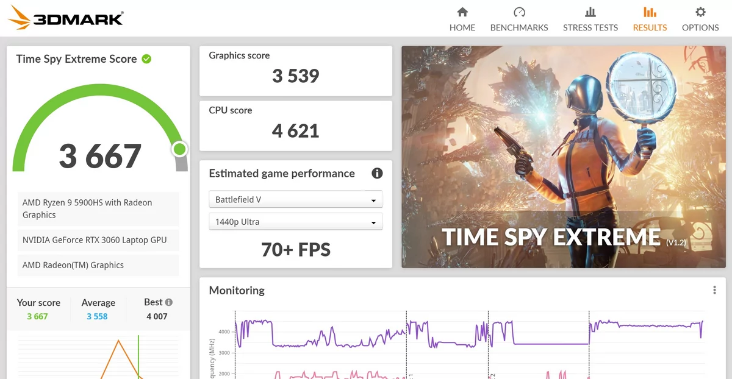Click the green knob on the score gauge
Image resolution: width=732 pixels, height=379 pixels.
tap(179, 149)
